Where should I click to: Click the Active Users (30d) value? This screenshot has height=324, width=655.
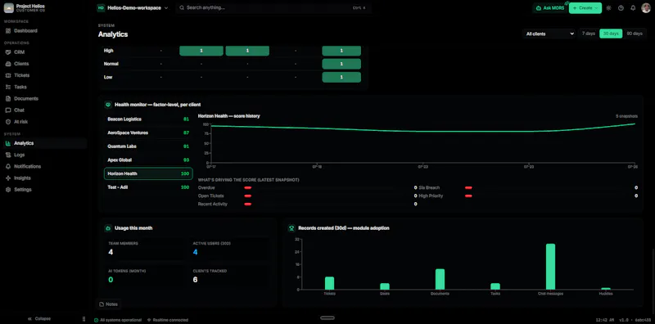coord(195,252)
